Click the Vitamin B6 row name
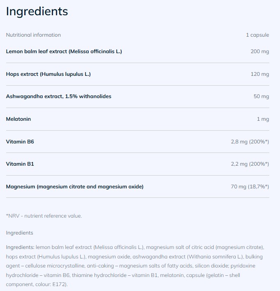Screen dimensions: 280x291 (x=20, y=142)
